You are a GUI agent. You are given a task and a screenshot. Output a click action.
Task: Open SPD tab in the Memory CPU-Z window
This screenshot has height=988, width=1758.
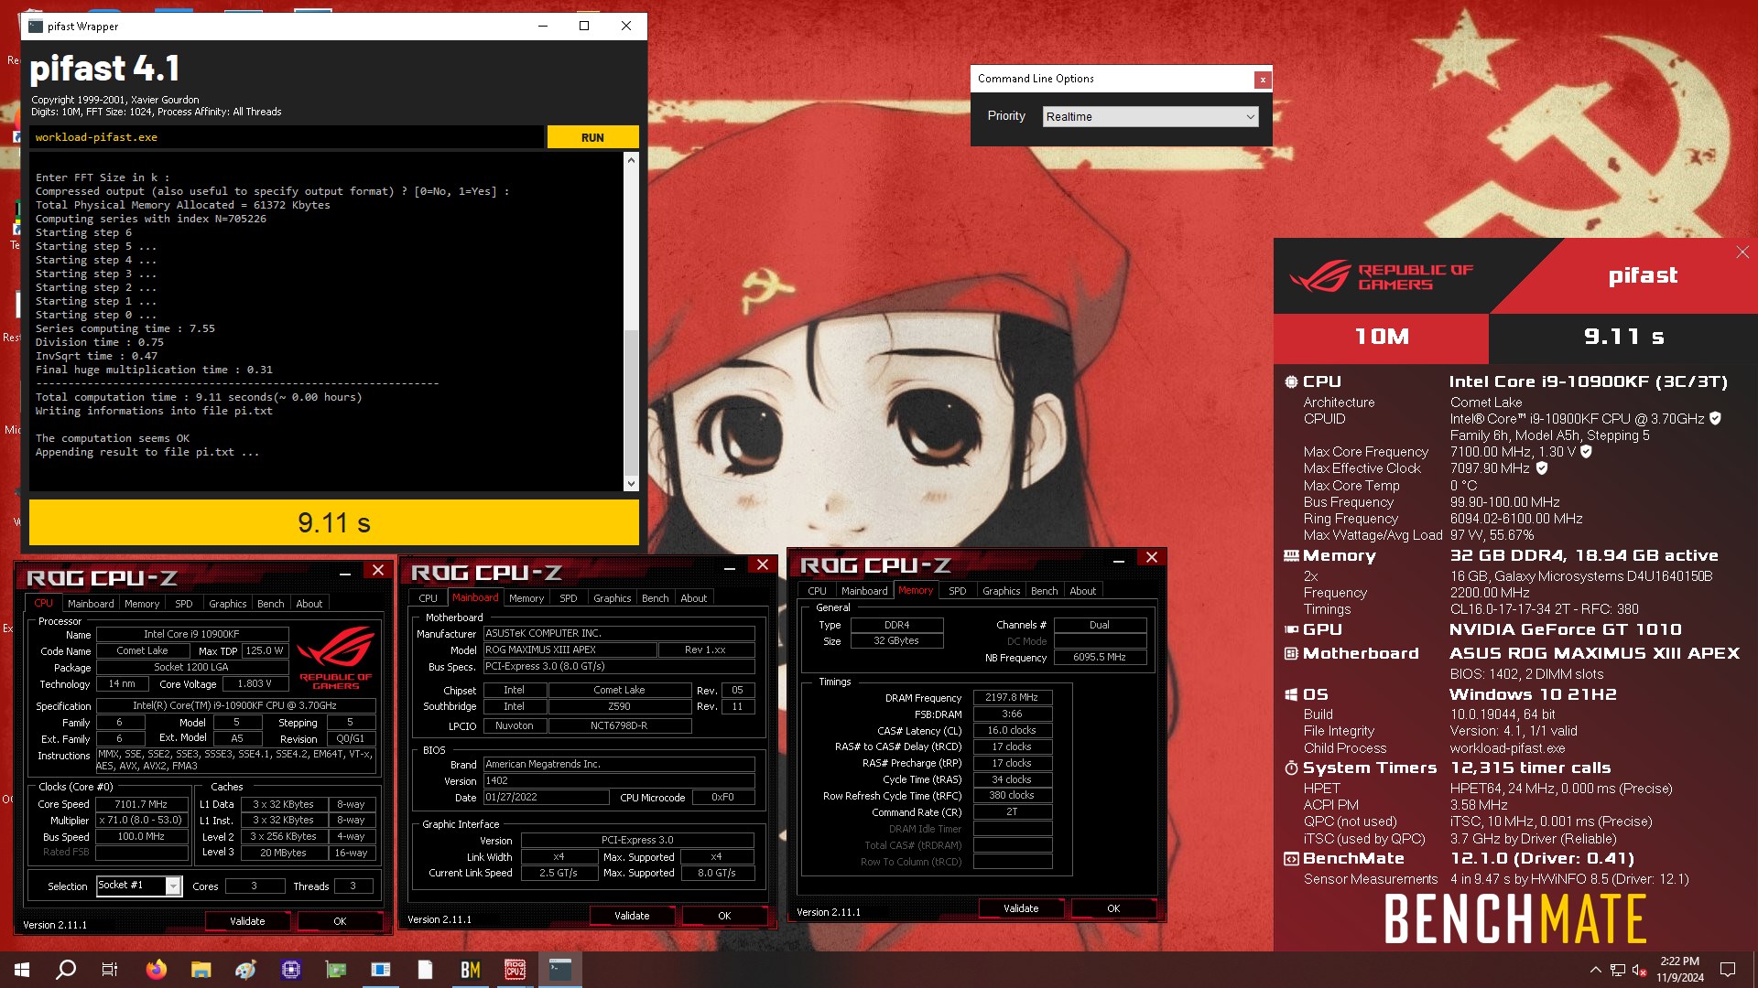[x=957, y=591]
